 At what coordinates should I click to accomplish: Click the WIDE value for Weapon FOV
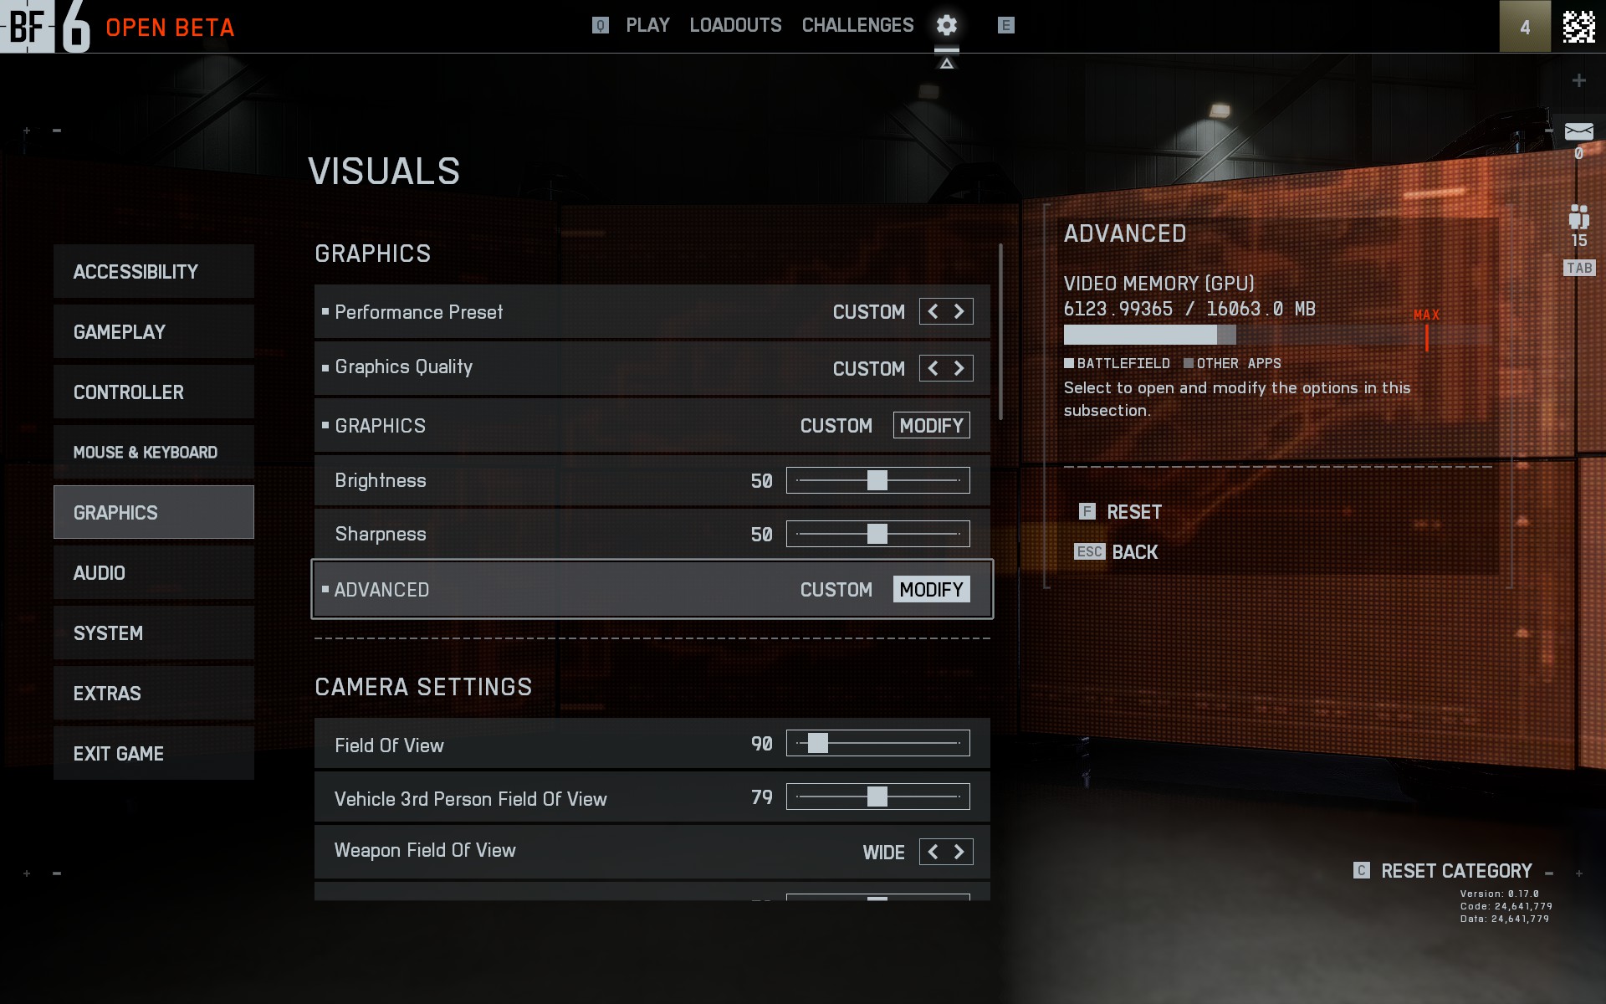[x=883, y=853]
